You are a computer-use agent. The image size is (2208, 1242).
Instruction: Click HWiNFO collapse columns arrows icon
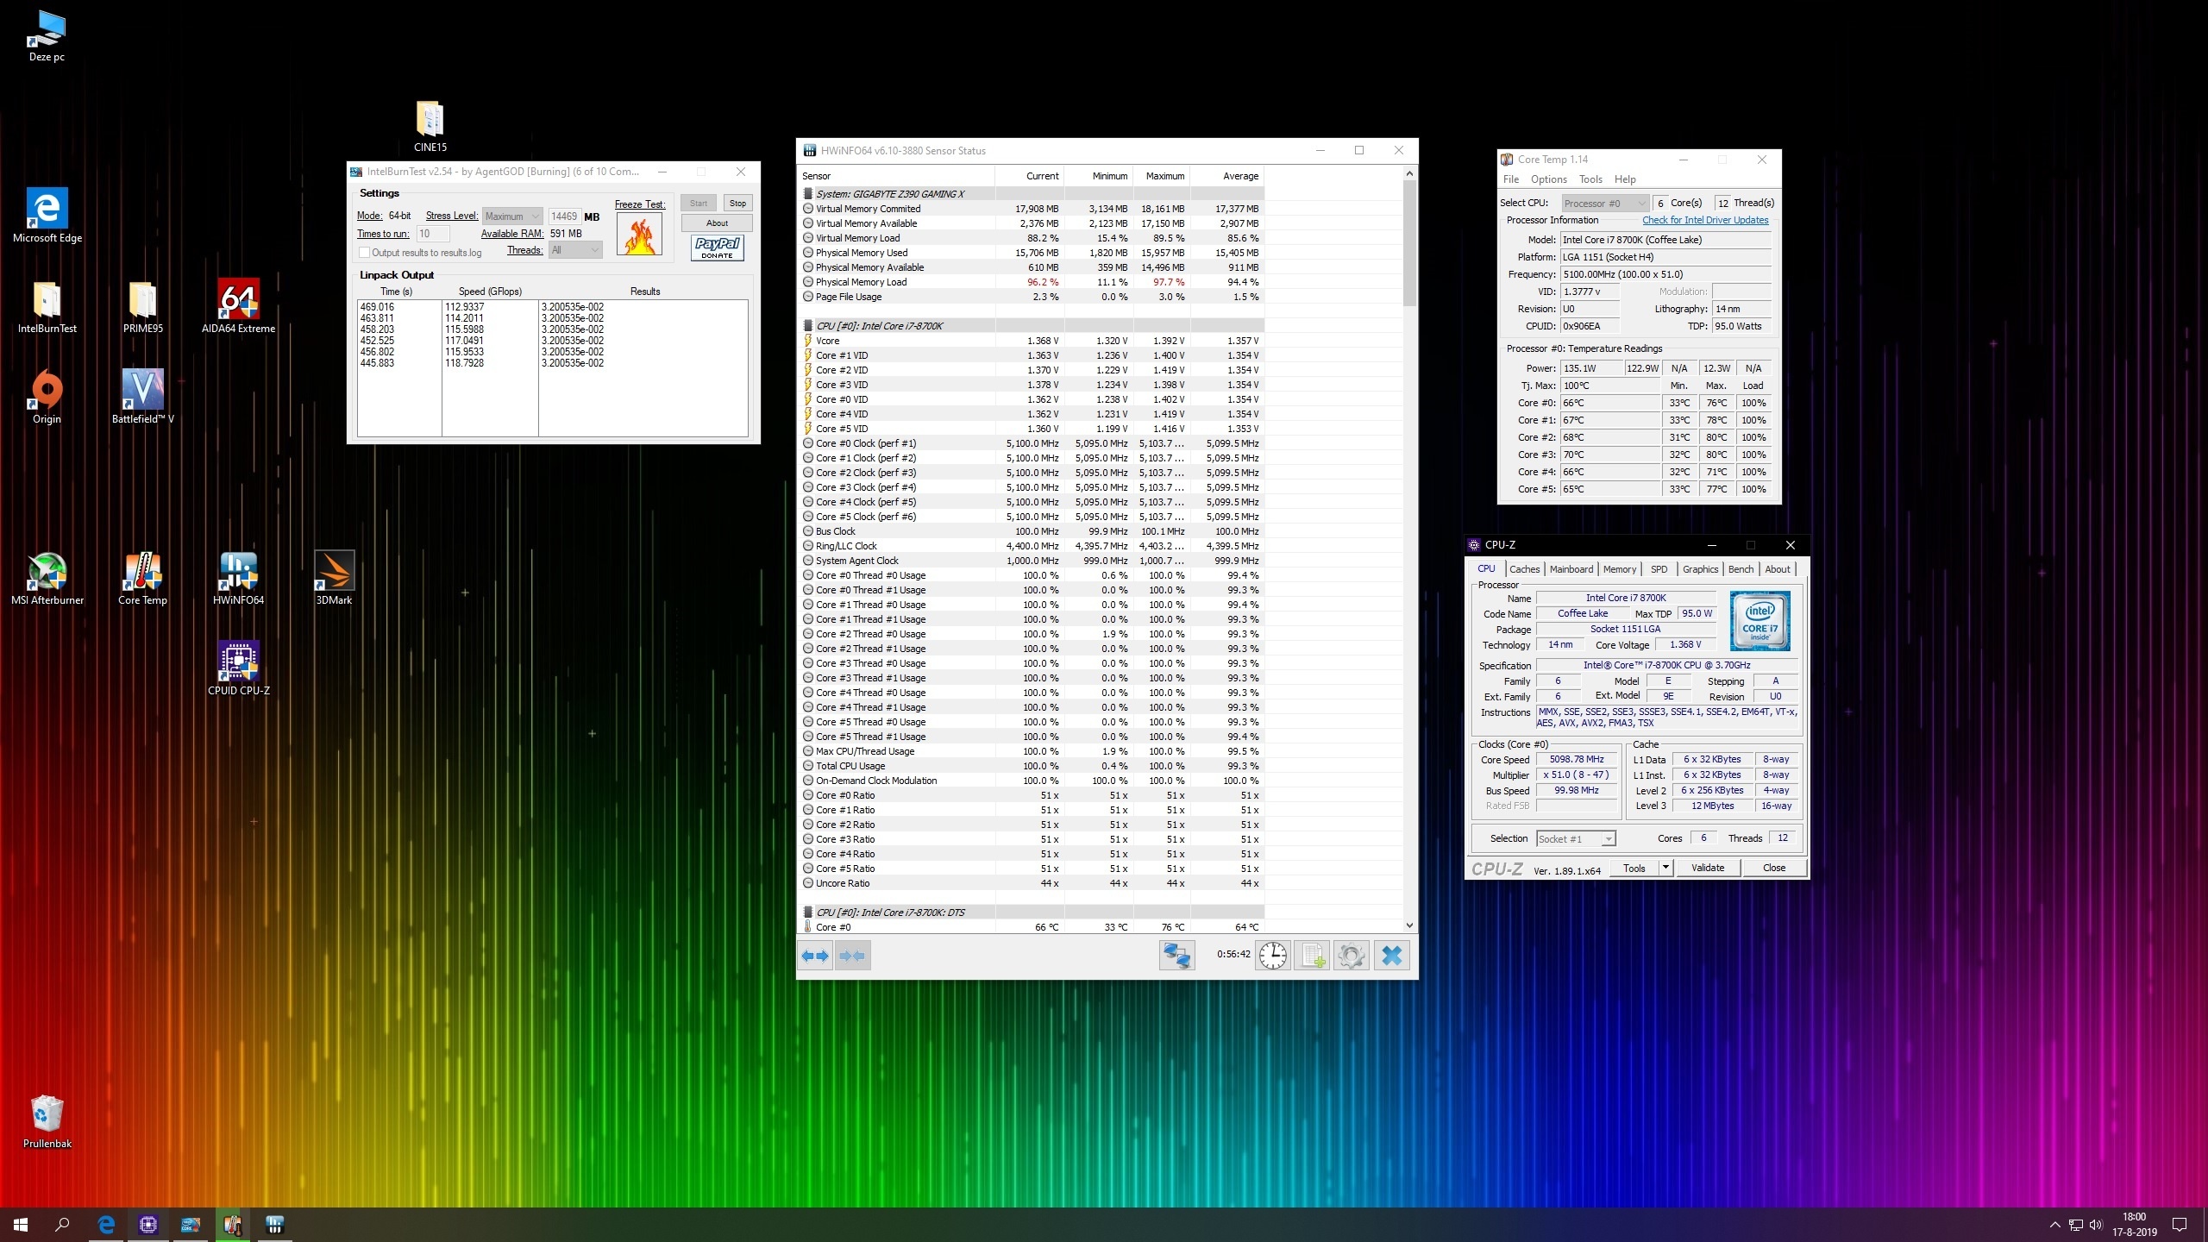852,956
